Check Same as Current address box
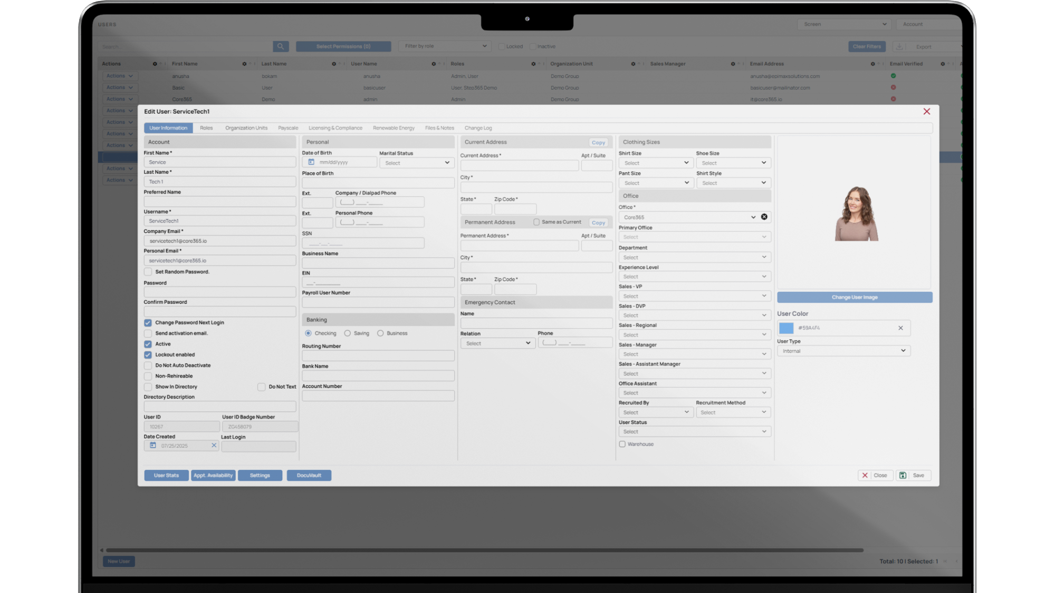 point(536,222)
